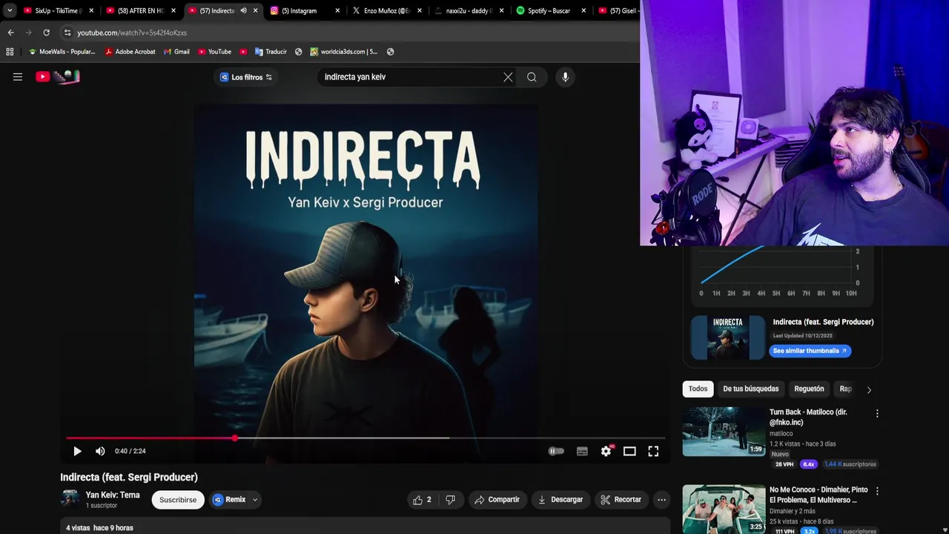Click the magnifier search button
Viewport: 949px width, 534px height.
pyautogui.click(x=532, y=77)
